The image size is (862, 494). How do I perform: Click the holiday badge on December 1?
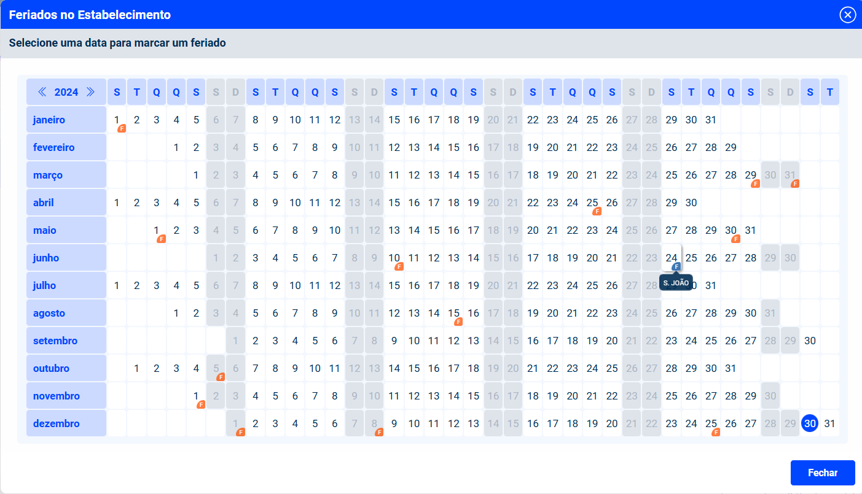(240, 432)
